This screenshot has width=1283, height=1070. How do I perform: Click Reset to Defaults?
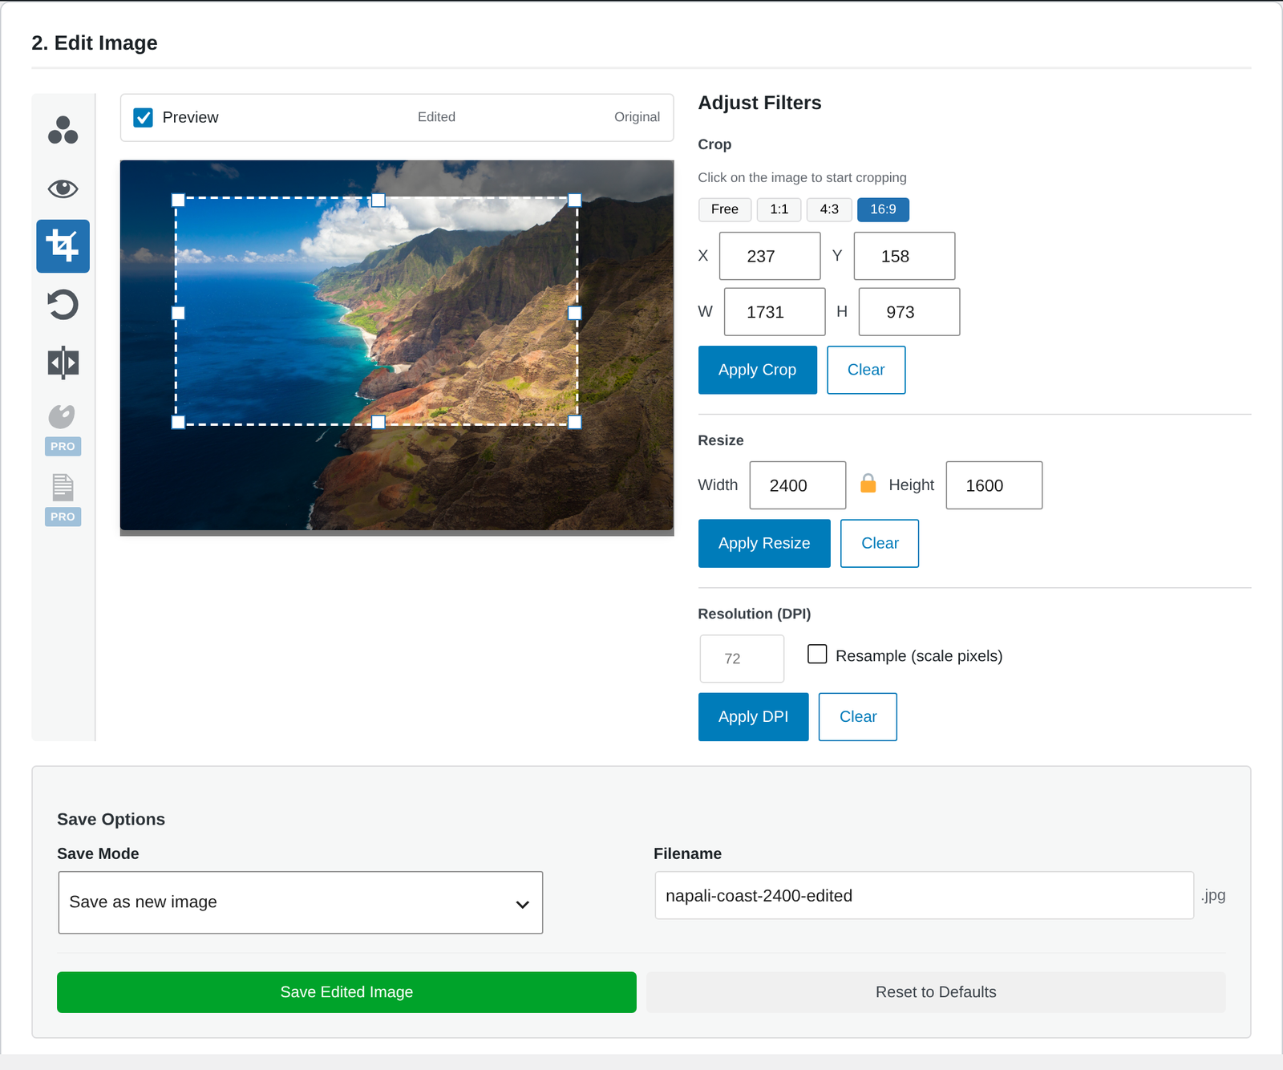(x=936, y=992)
